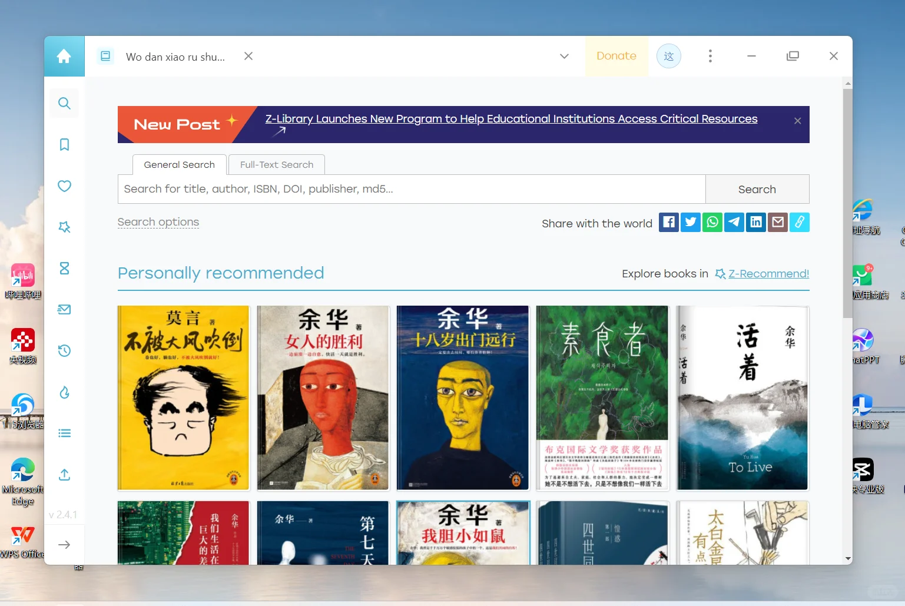Open the history clock icon in the sidebar
Viewport: 905px width, 606px height.
(x=65, y=351)
